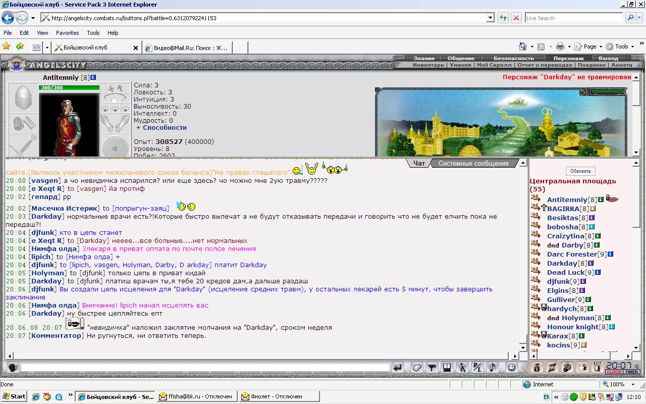Click the second pink-panel icon at bottom right
Image resolution: width=646 pixels, height=404 pixels.
point(552,368)
